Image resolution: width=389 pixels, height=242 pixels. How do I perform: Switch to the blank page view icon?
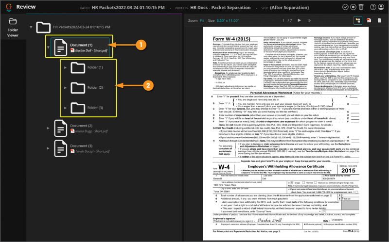point(380,20)
